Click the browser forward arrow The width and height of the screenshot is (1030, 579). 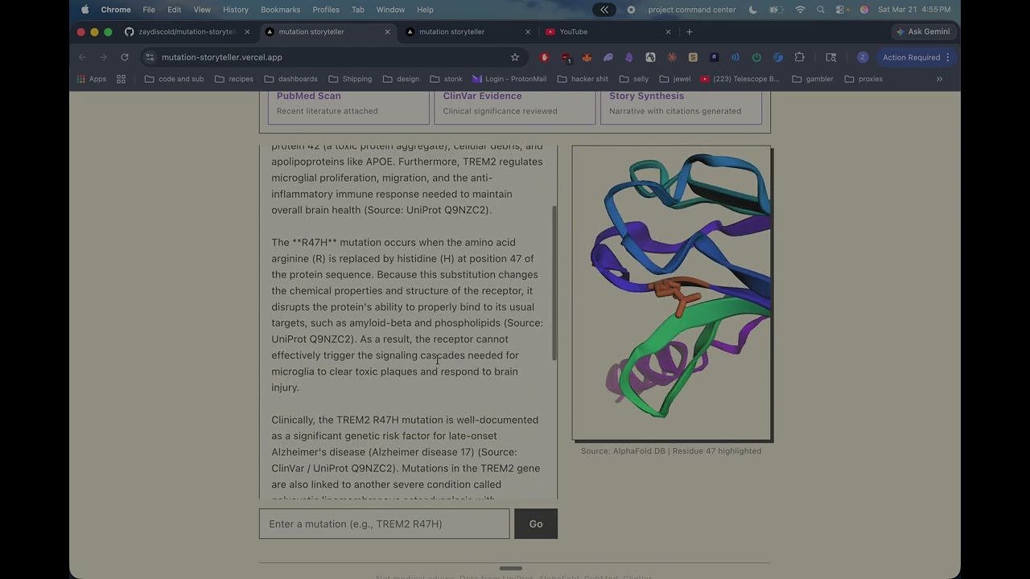click(103, 57)
